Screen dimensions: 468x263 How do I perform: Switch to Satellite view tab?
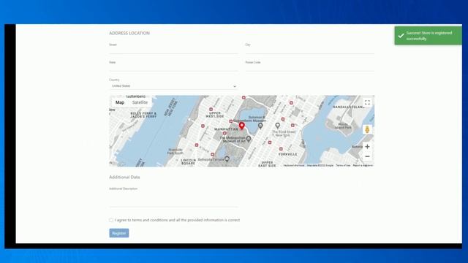pos(140,102)
